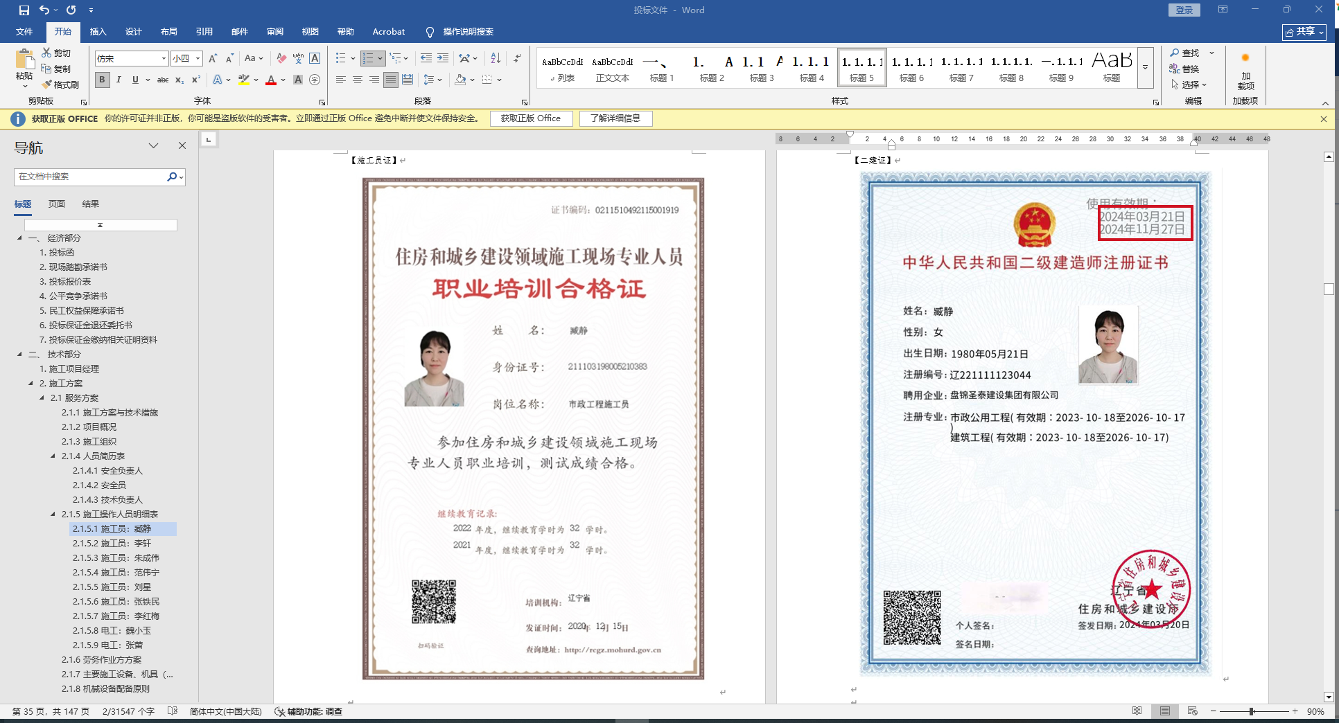Viewport: 1339px width, 723px height.
Task: Click the bulleted list icon
Action: [340, 58]
